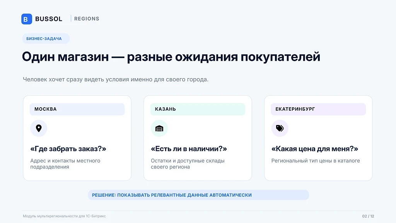Click the location pin icon in Москва card

(x=39, y=128)
